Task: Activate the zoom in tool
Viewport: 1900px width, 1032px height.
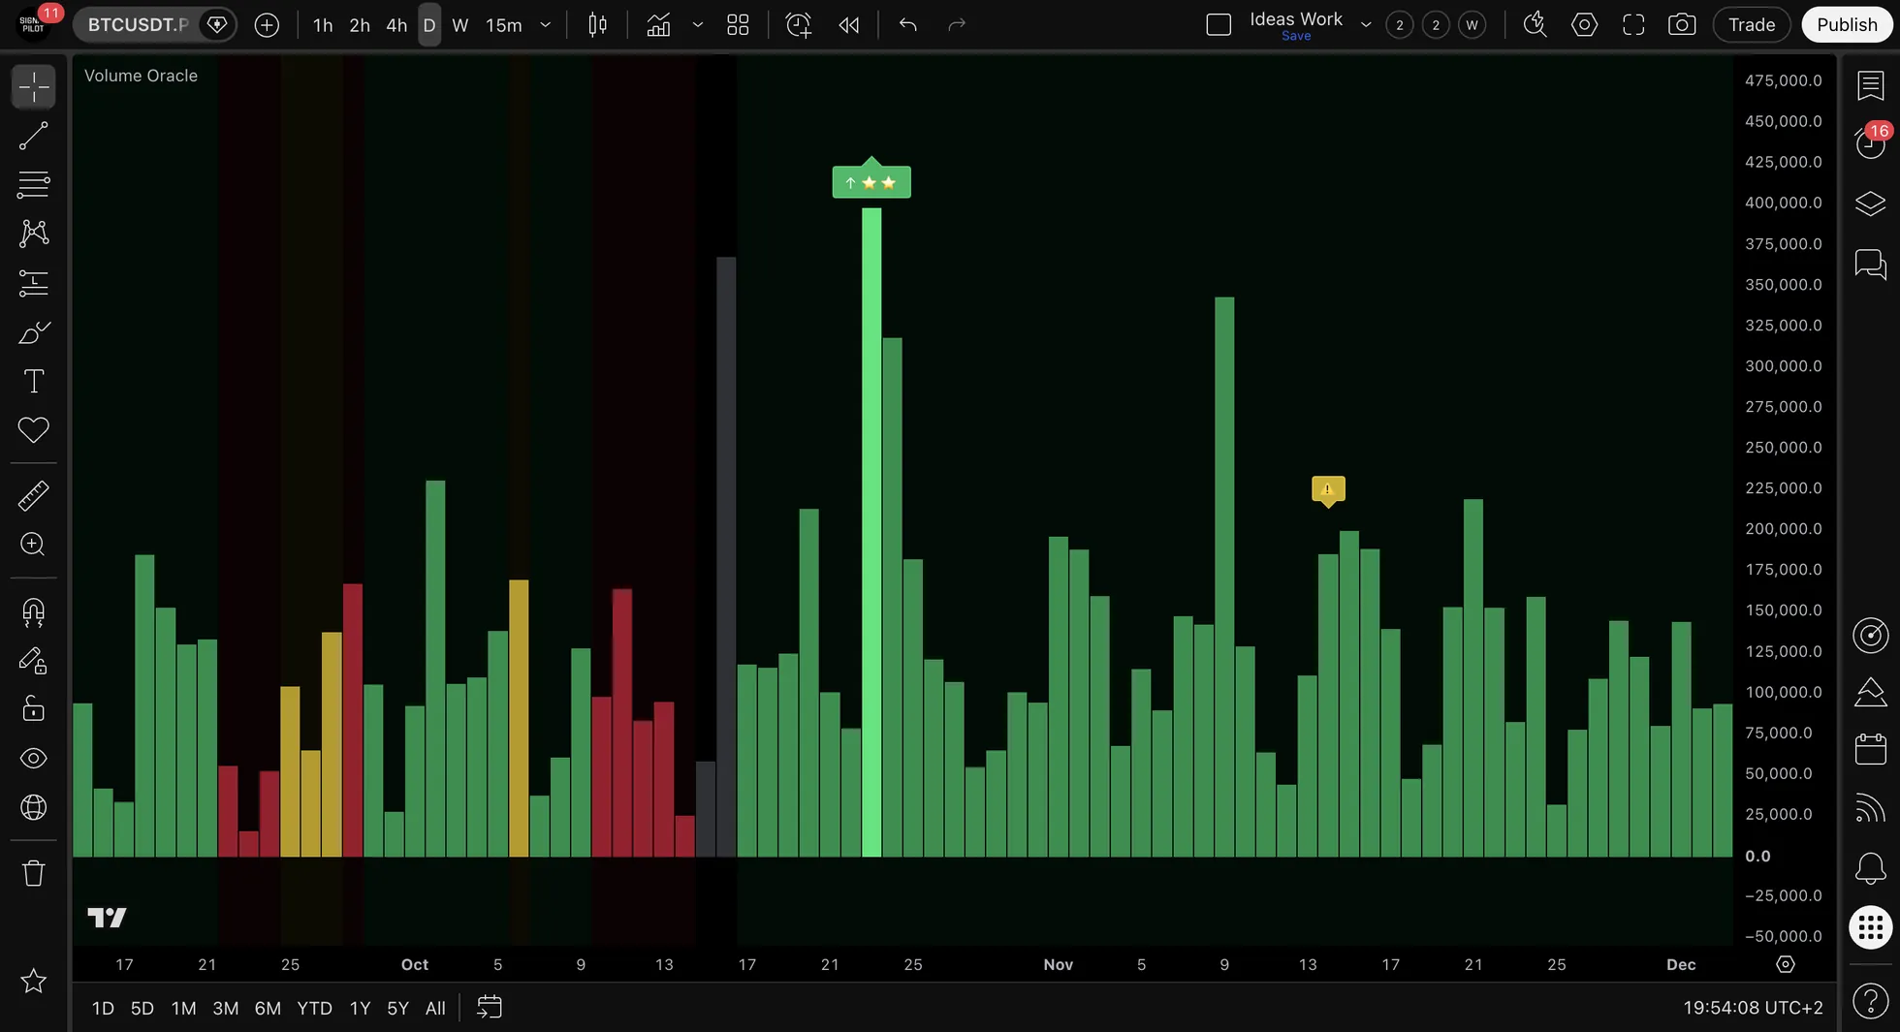Action: (x=33, y=544)
